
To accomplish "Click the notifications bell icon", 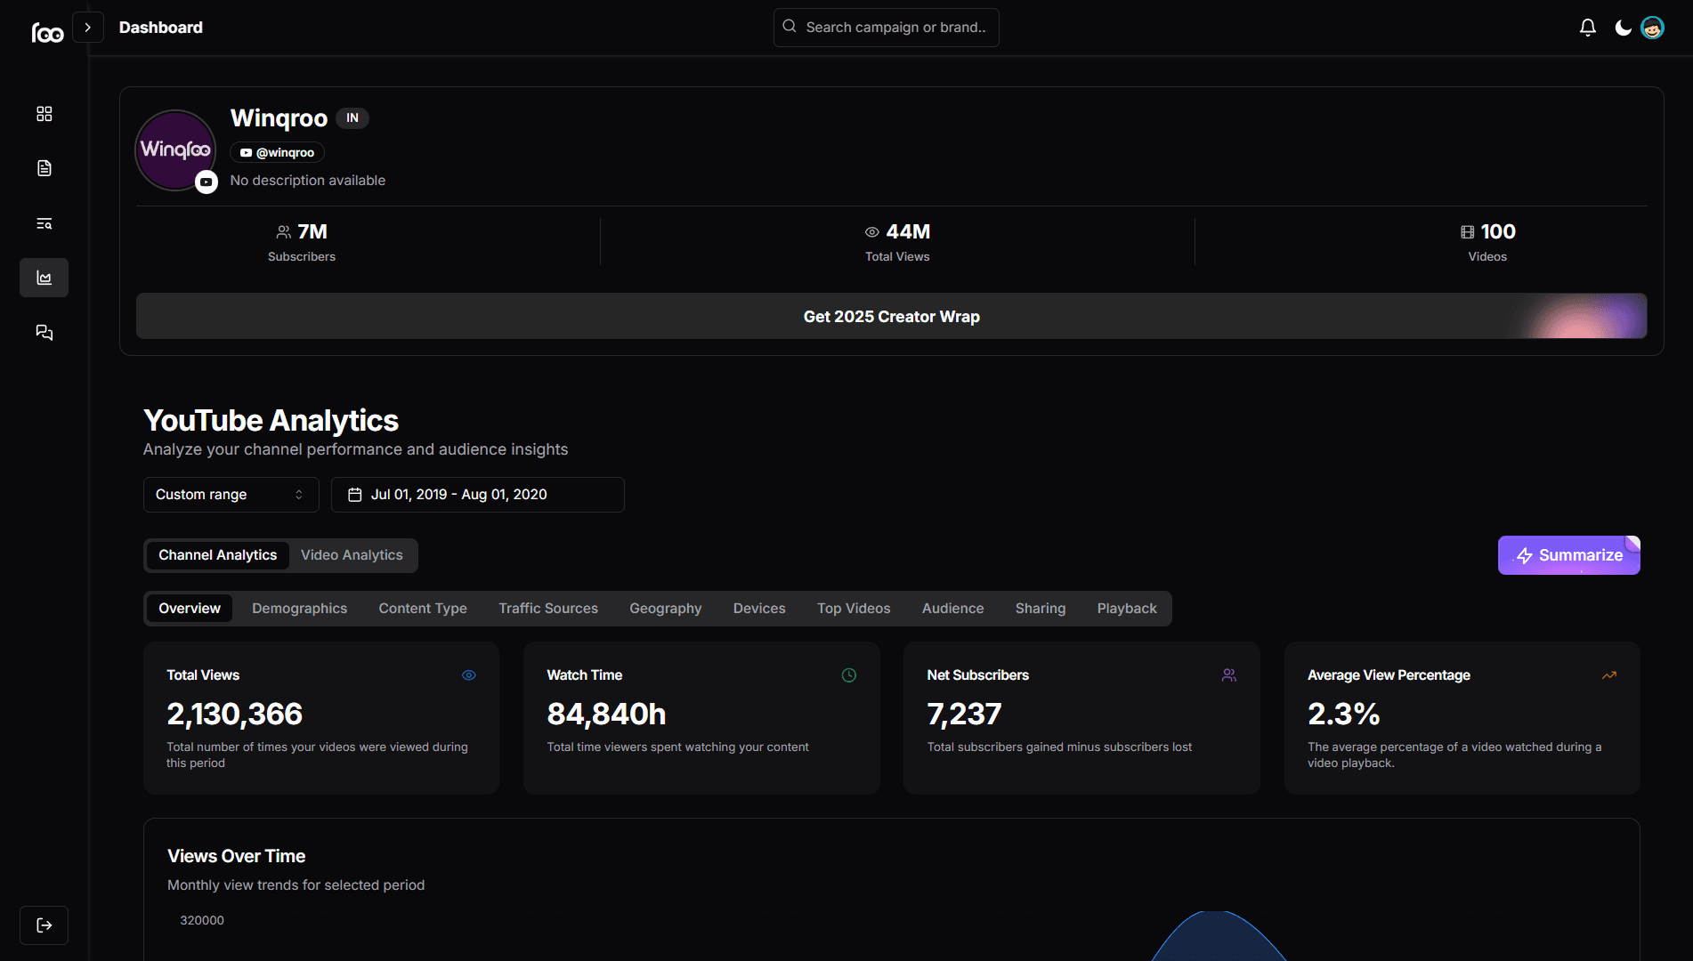I will point(1587,27).
